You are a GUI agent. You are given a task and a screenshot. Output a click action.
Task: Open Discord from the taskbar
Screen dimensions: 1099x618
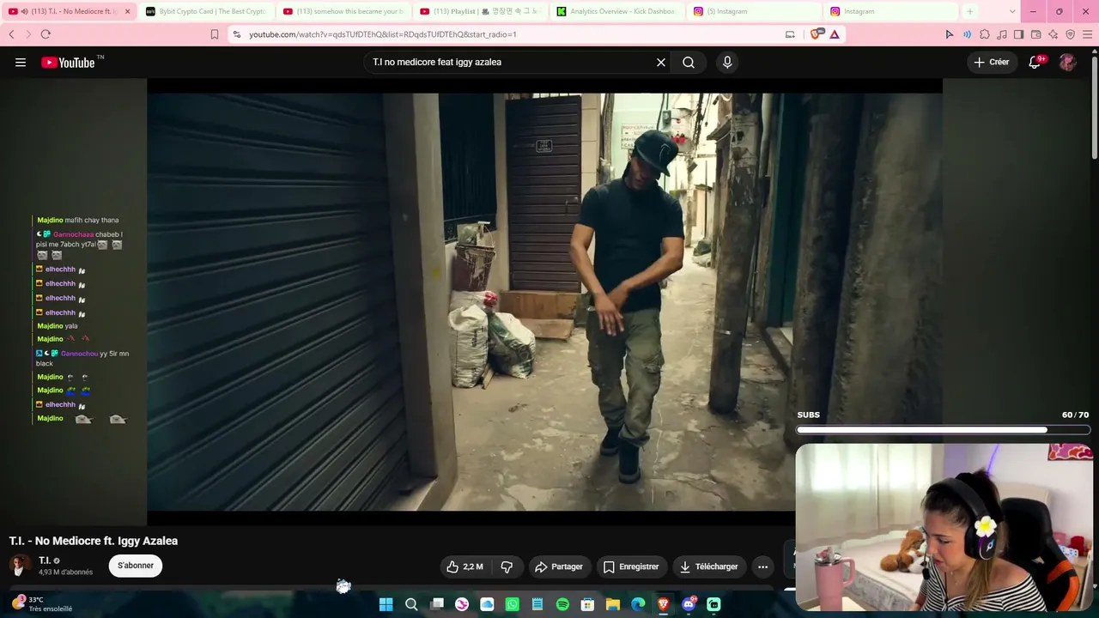click(689, 604)
